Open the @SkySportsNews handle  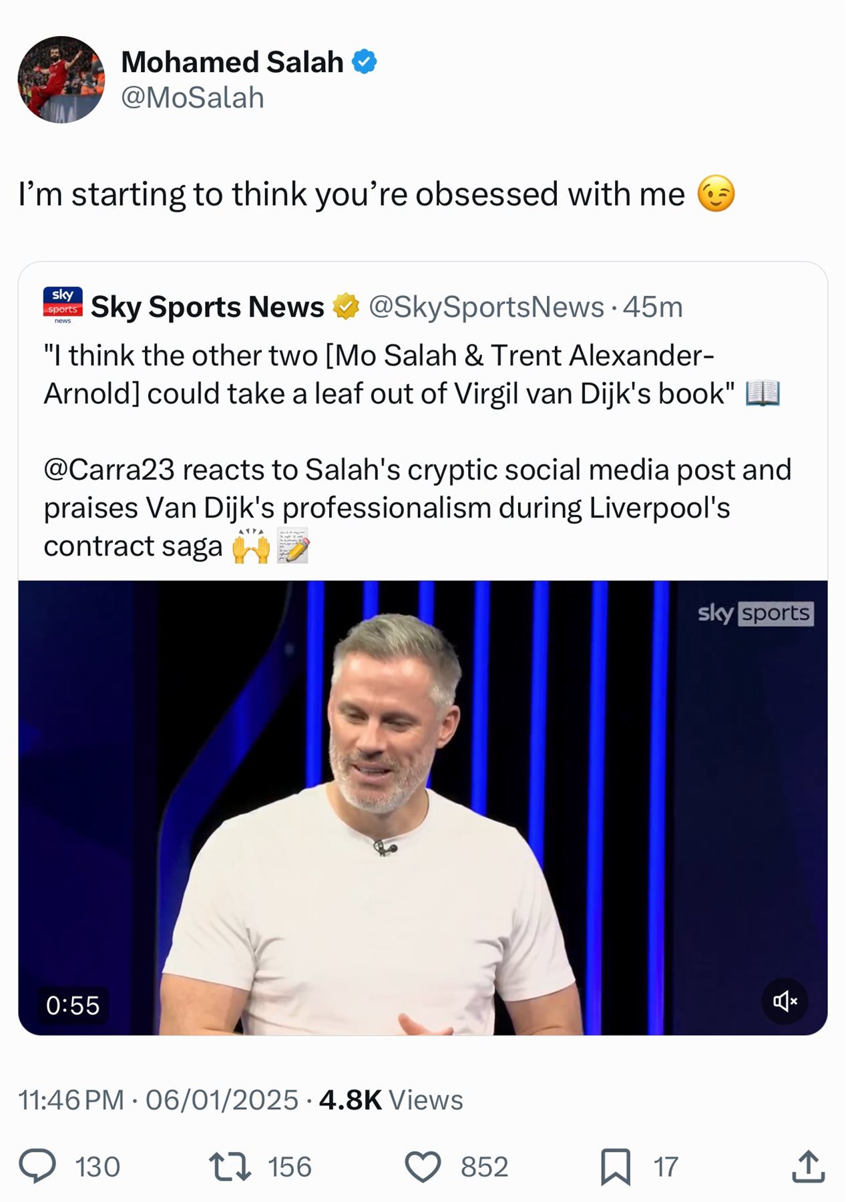coord(485,307)
